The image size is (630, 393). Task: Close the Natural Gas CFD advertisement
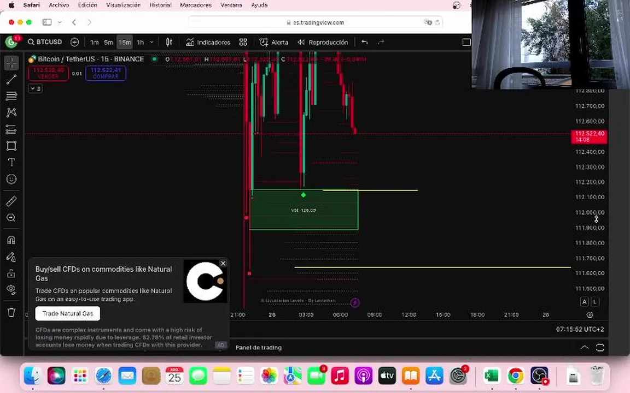coord(223,263)
